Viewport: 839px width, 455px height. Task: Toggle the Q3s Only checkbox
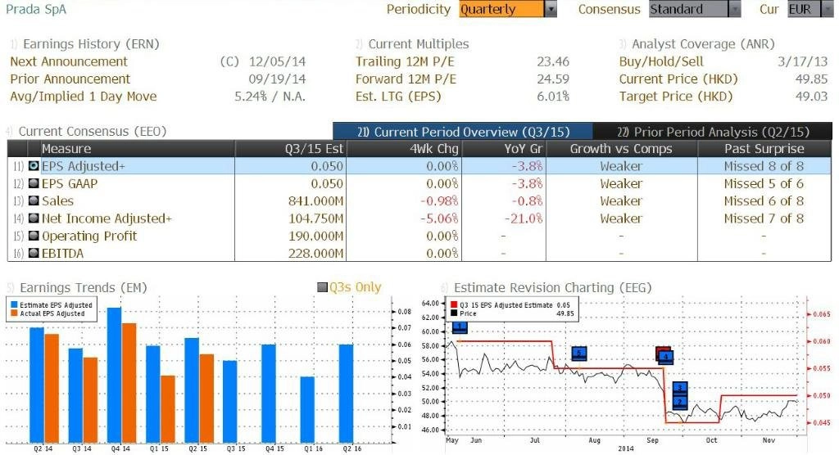(322, 288)
